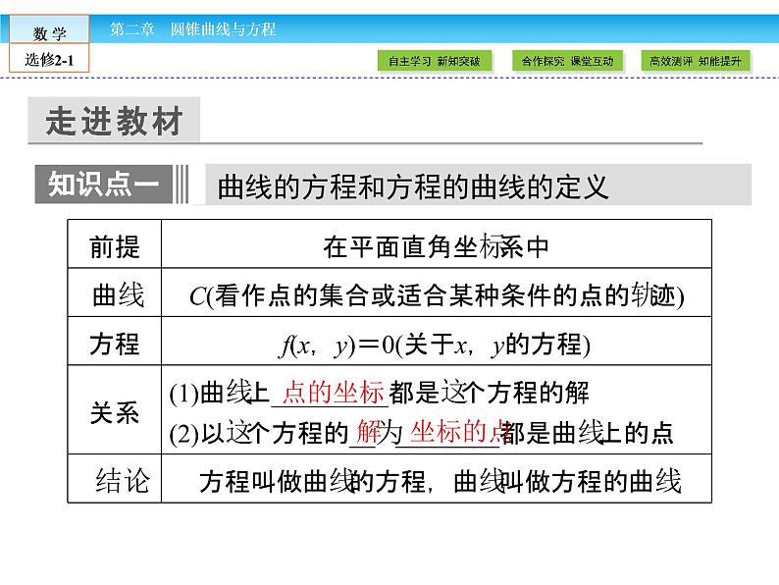
Task: Select the 方程 row header cell
Action: tap(115, 345)
